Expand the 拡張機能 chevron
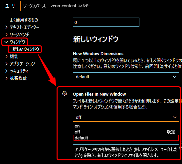 (6, 78)
